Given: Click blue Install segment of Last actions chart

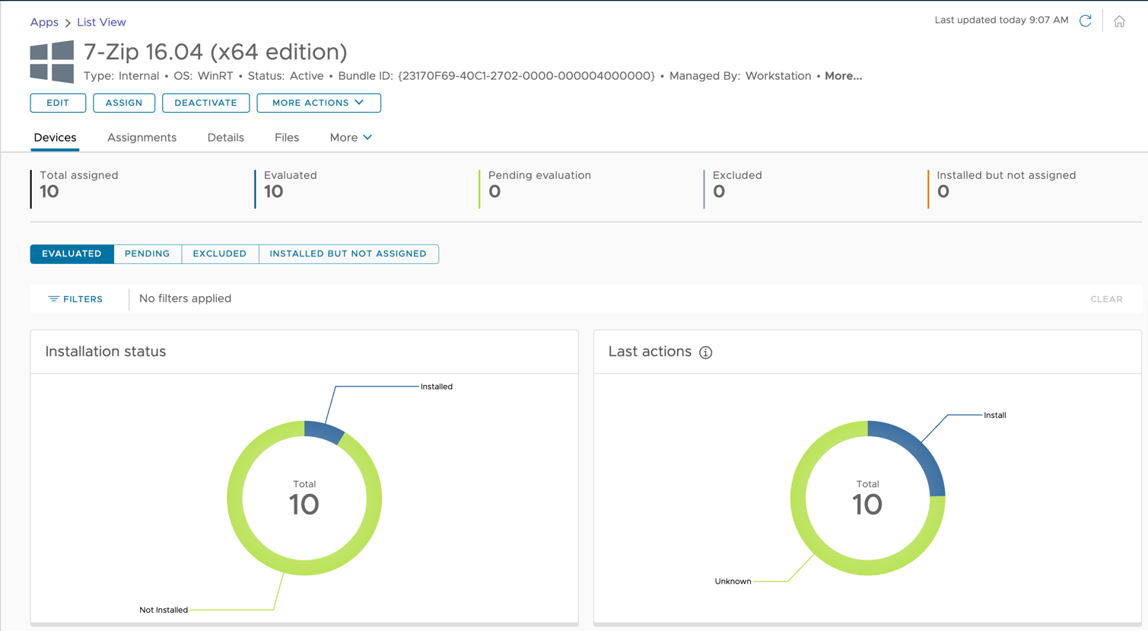Looking at the screenshot, I should (x=918, y=448).
